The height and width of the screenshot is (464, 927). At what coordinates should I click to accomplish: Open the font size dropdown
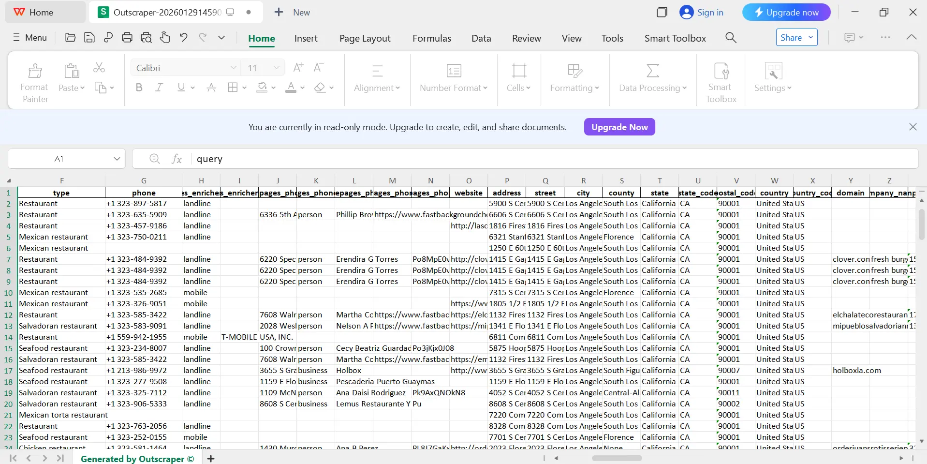[276, 68]
